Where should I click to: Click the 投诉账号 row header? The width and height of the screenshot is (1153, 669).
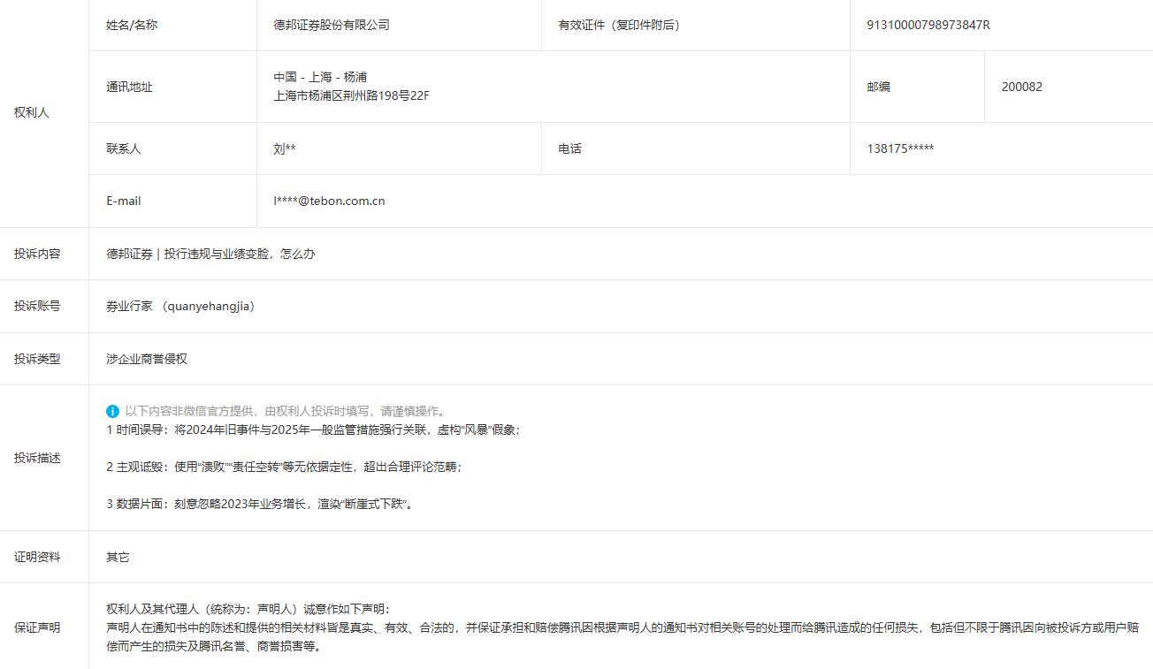(37, 306)
